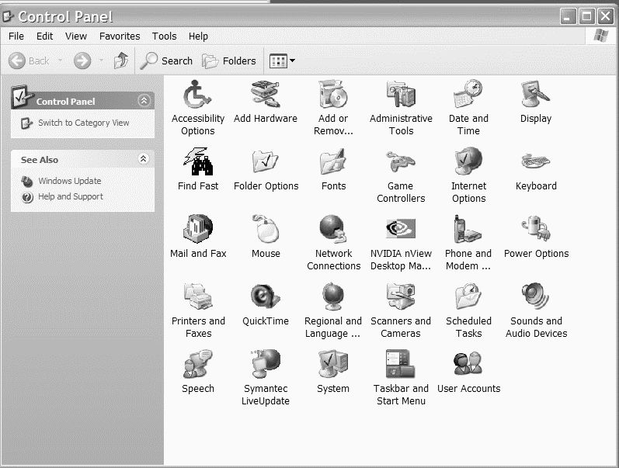
Task: Open Printers and Faxes icon
Action: [x=198, y=299]
